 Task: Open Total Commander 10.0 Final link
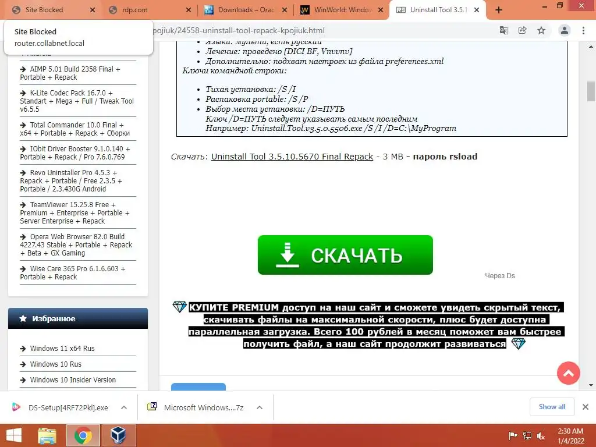click(75, 129)
